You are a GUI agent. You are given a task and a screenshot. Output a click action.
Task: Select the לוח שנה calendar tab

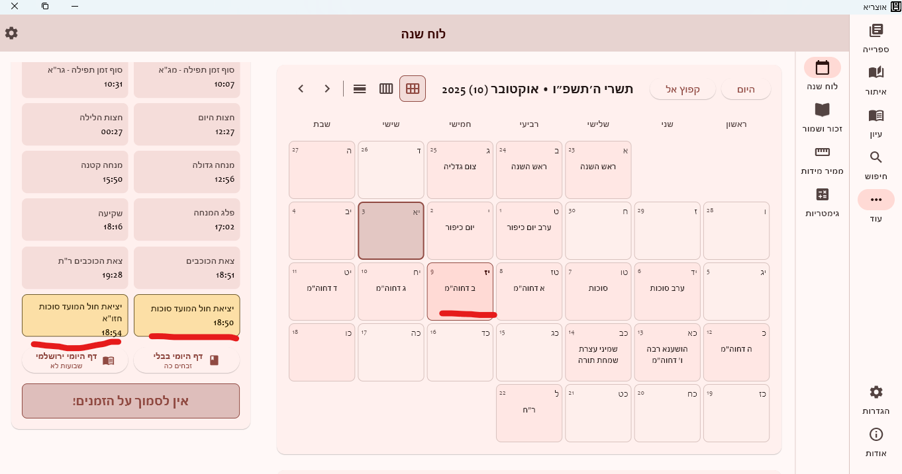pyautogui.click(x=822, y=68)
